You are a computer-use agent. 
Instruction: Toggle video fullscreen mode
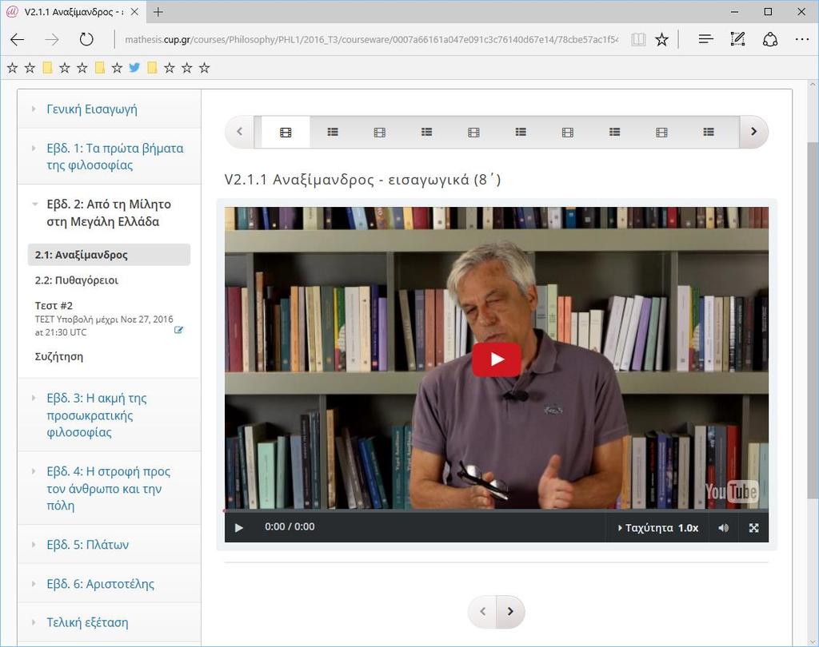point(753,527)
